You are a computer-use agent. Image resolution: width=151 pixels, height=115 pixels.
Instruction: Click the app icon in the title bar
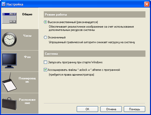tap(4, 4)
